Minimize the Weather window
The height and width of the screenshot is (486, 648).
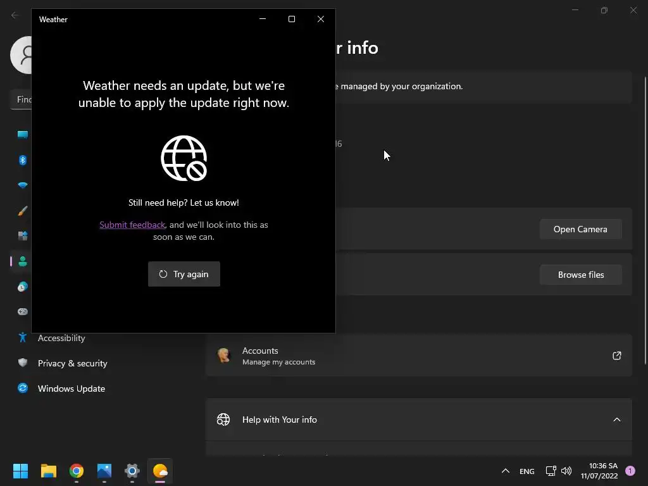click(x=263, y=19)
